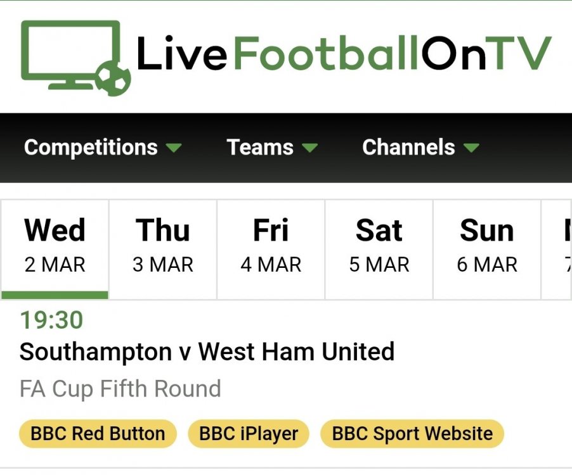Open the Channels menu
572x475 pixels.
(408, 148)
